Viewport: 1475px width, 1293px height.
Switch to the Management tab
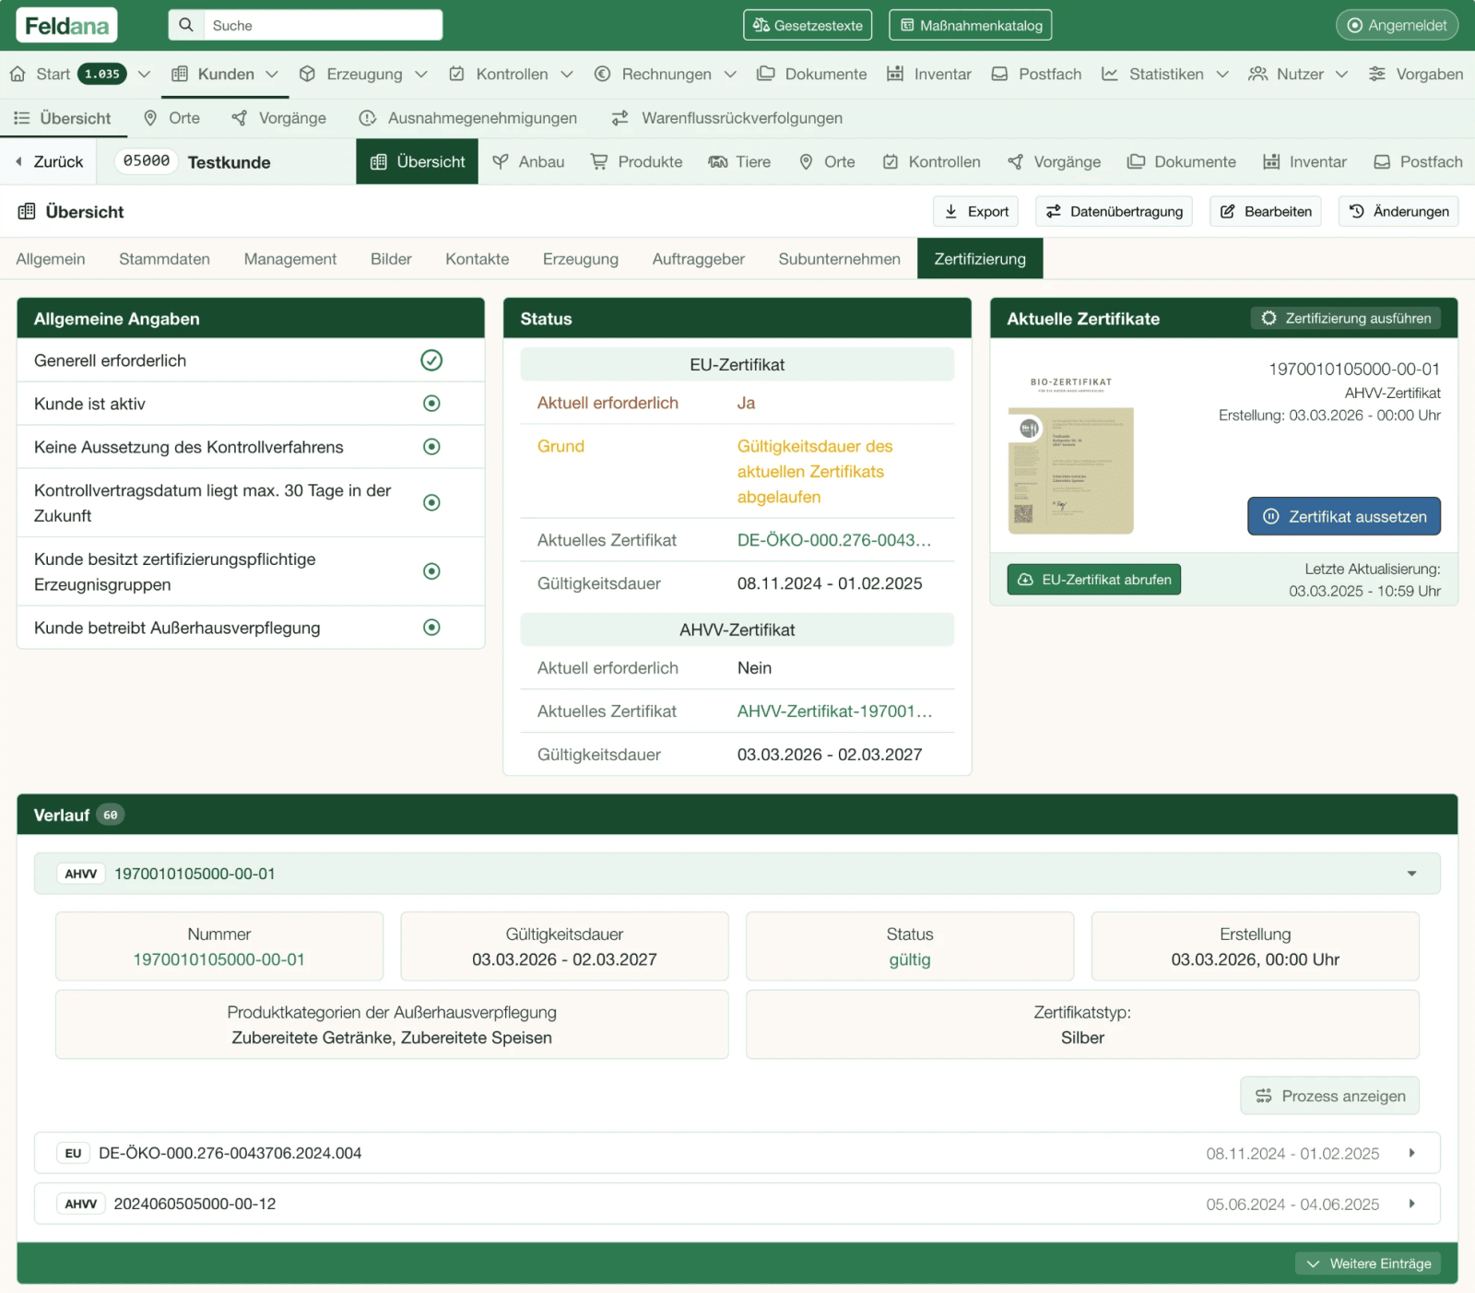290,259
